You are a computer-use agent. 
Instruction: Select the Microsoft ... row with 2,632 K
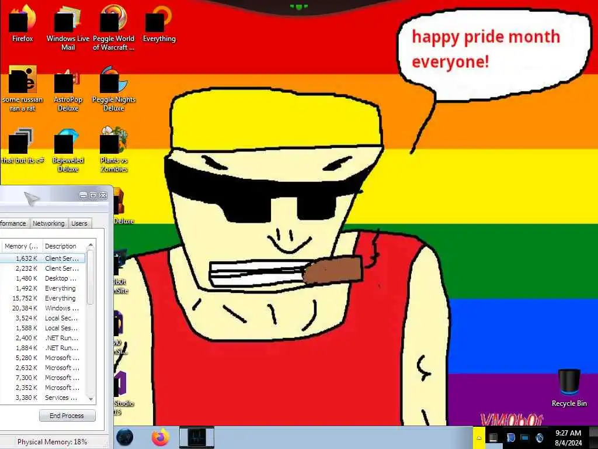coord(43,368)
